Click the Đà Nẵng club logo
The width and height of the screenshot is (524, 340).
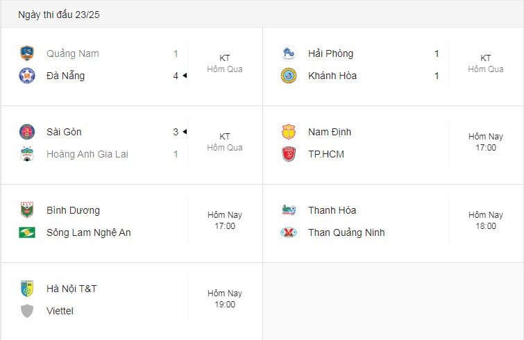point(27,76)
